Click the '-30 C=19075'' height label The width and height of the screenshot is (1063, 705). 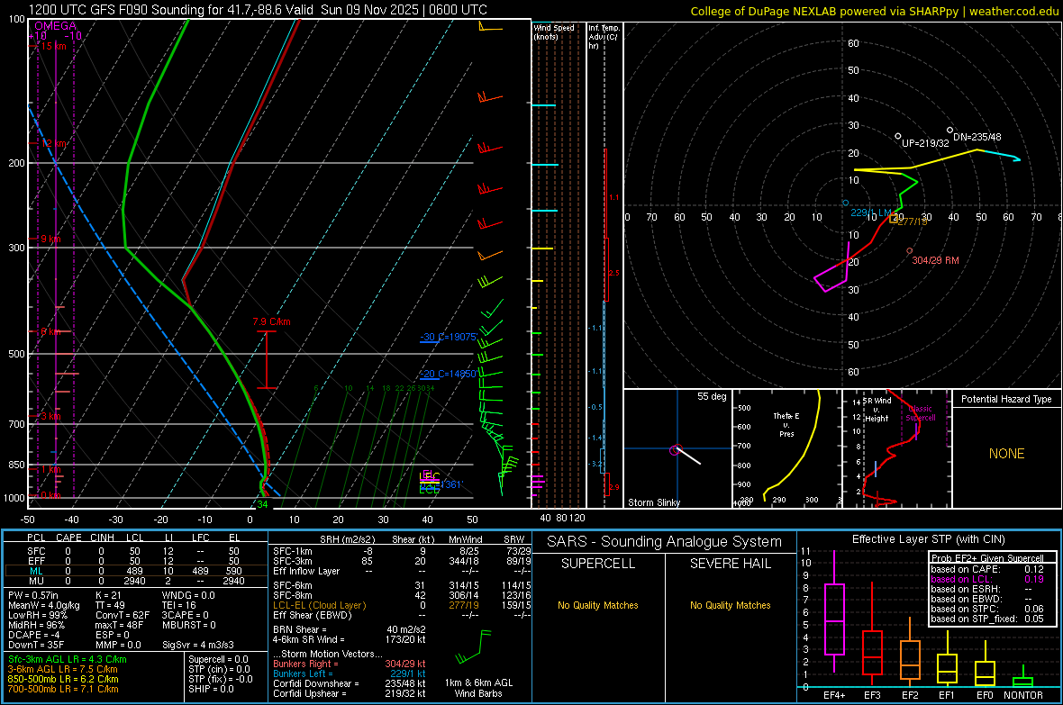(x=449, y=337)
